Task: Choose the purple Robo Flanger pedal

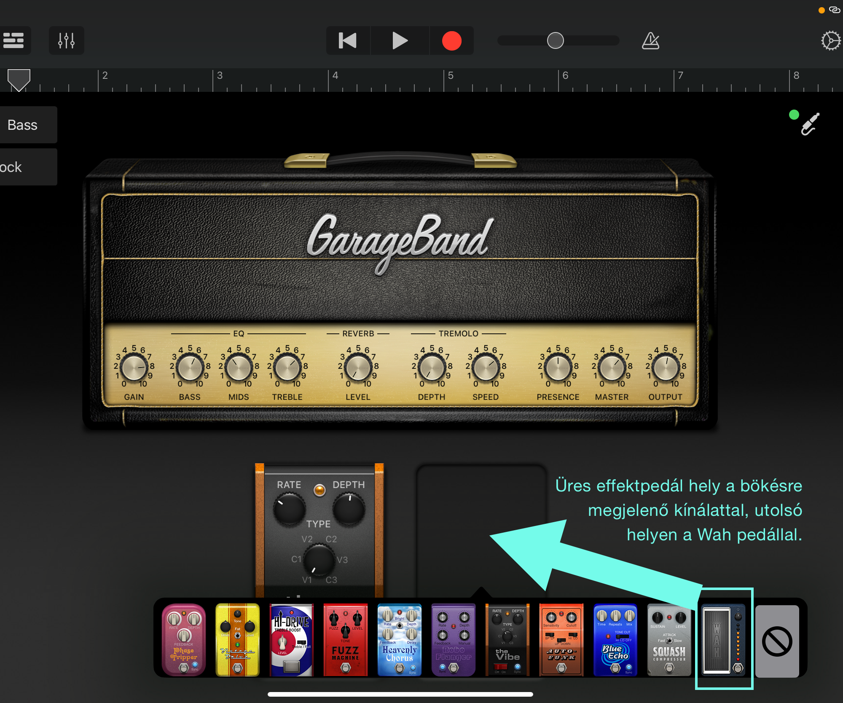Action: pyautogui.click(x=454, y=640)
